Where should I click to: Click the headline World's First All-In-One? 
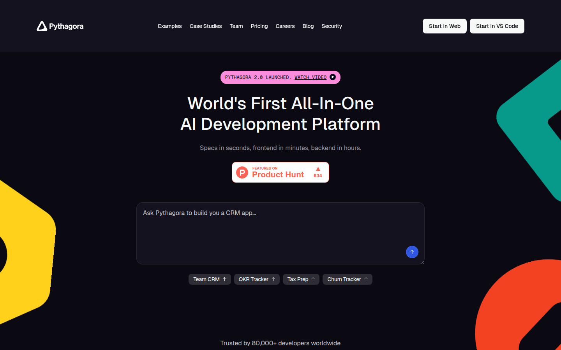[x=280, y=103]
